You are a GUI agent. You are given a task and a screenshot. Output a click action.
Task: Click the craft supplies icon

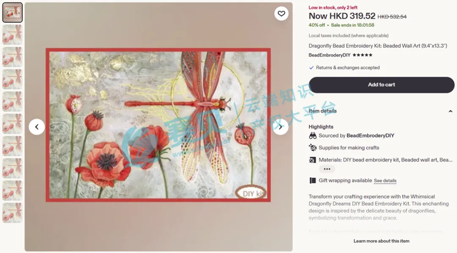coord(313,148)
